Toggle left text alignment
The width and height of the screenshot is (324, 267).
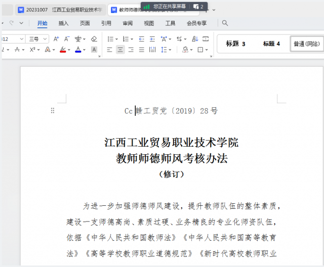coord(109,50)
